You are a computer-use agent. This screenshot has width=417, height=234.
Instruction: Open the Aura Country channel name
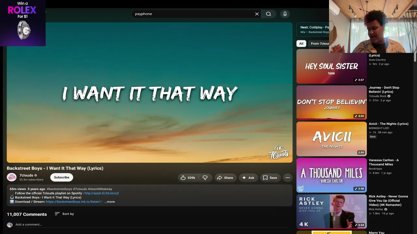pyautogui.click(x=377, y=60)
